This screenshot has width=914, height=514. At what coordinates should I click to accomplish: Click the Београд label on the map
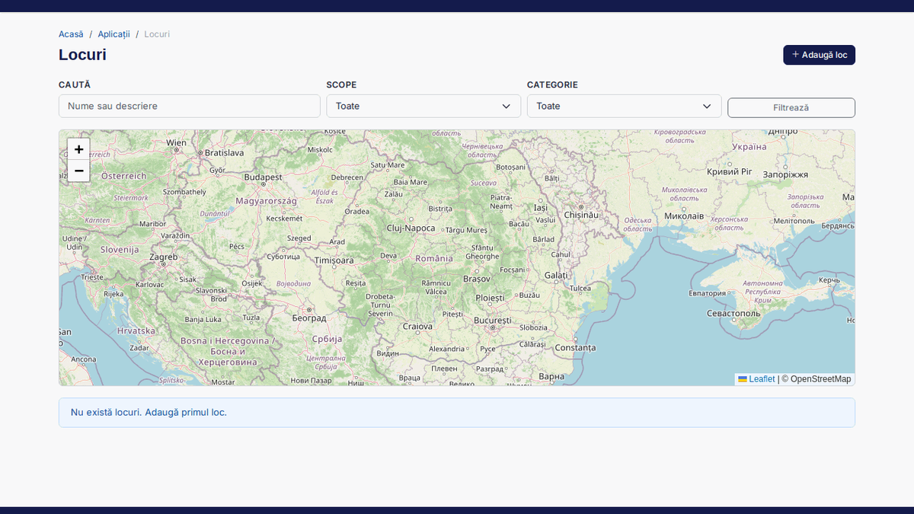[309, 318]
